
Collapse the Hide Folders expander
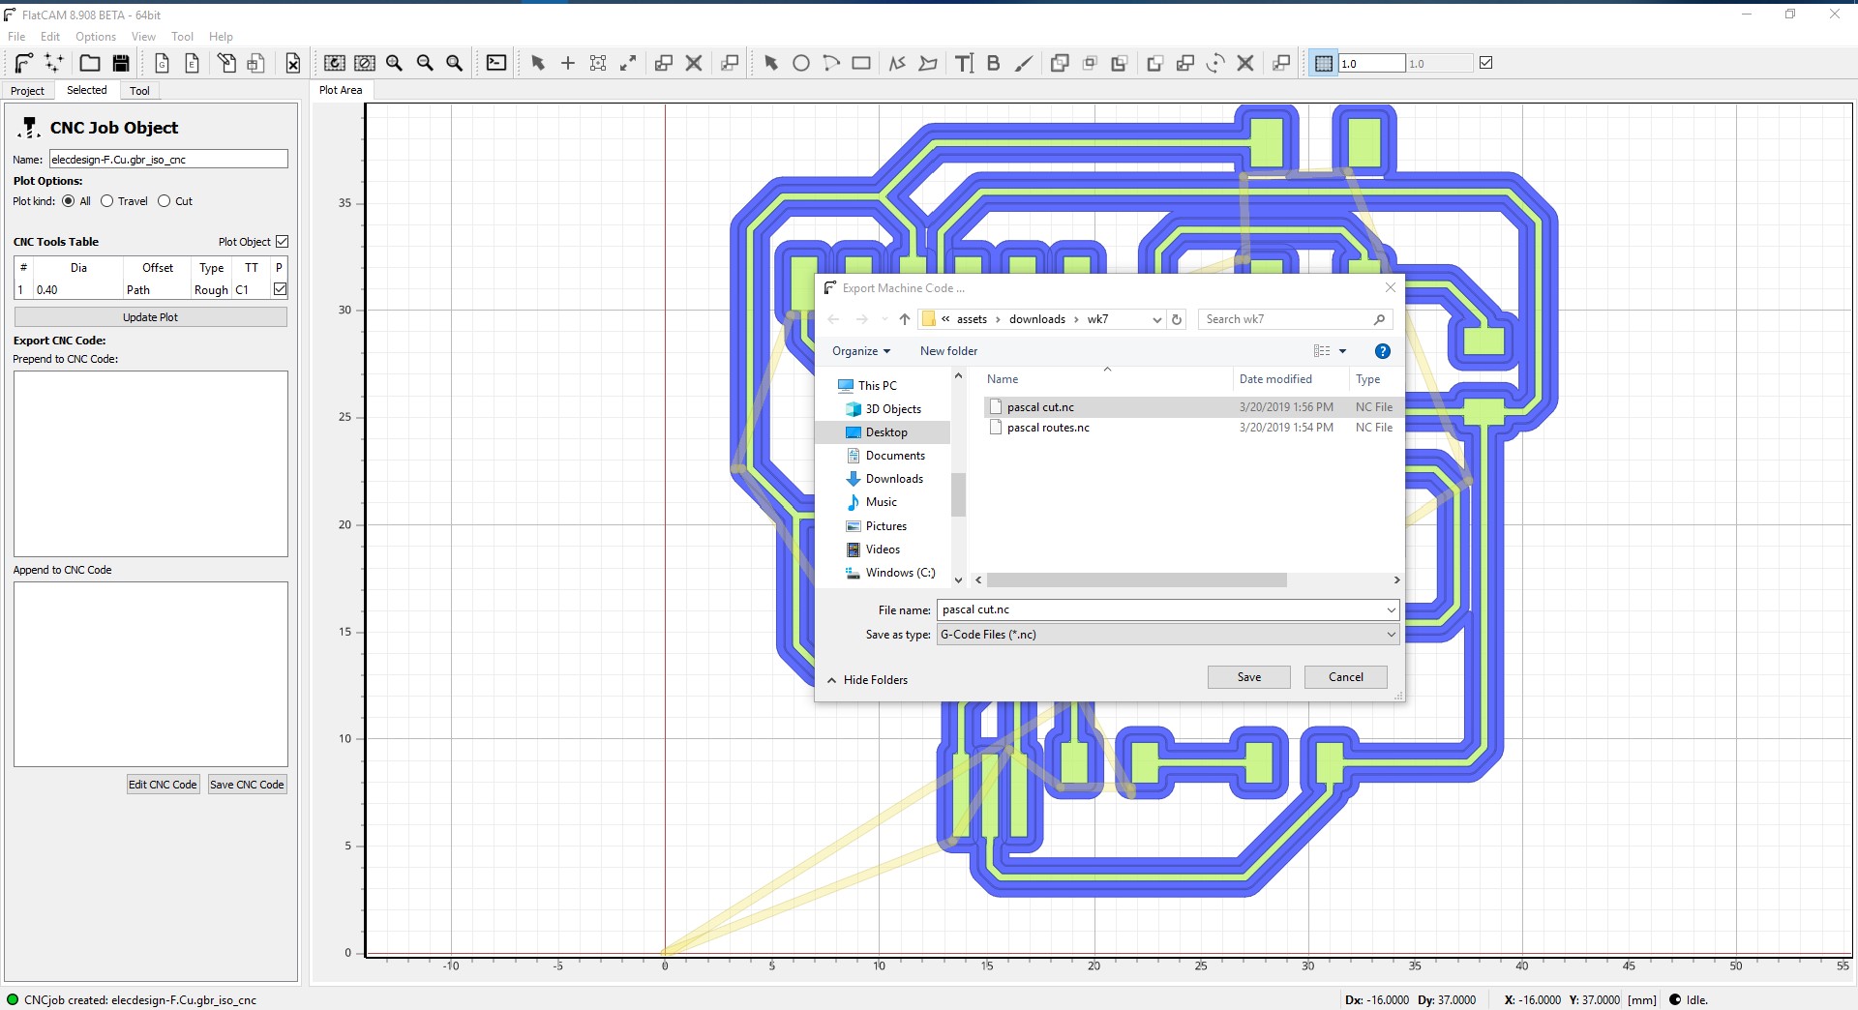point(867,680)
